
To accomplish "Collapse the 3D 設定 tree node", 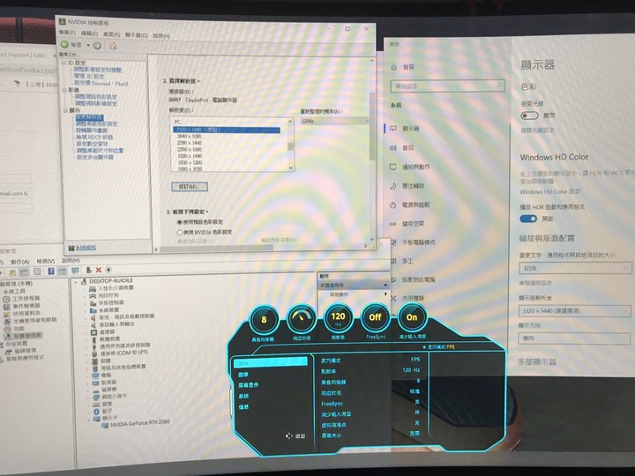I will 63,63.
